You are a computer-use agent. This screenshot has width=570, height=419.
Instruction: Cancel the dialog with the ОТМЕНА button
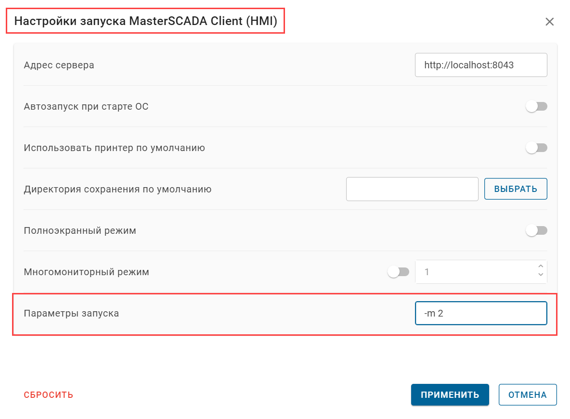[x=528, y=395]
